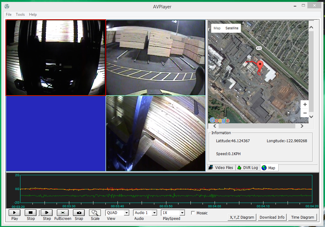Click the red location pin on map

point(260,65)
